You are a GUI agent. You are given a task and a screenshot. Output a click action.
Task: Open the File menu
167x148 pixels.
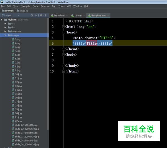[x=3, y=6]
